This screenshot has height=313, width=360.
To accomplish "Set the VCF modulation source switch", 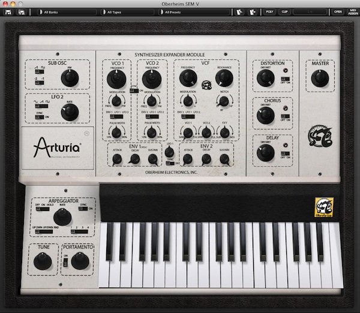I will (188, 116).
